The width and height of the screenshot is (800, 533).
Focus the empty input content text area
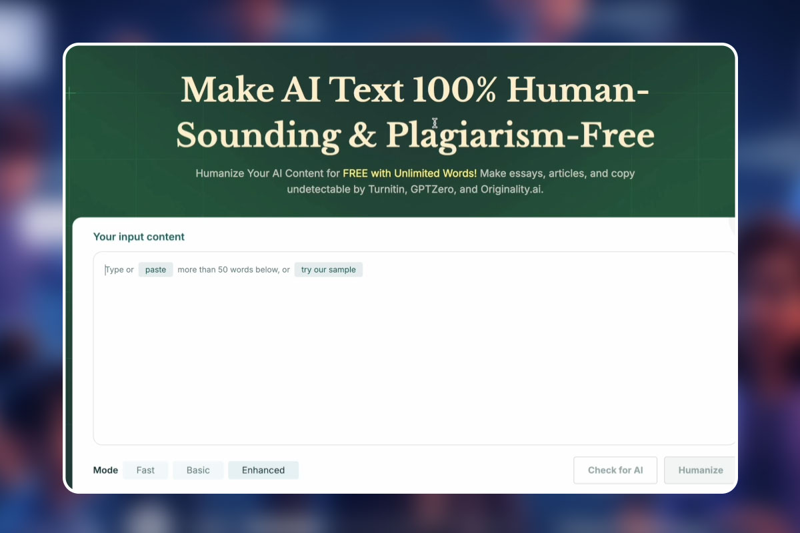(x=415, y=360)
